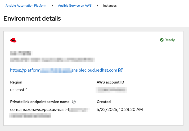Show help for Private link endpoint service name

[74, 102]
